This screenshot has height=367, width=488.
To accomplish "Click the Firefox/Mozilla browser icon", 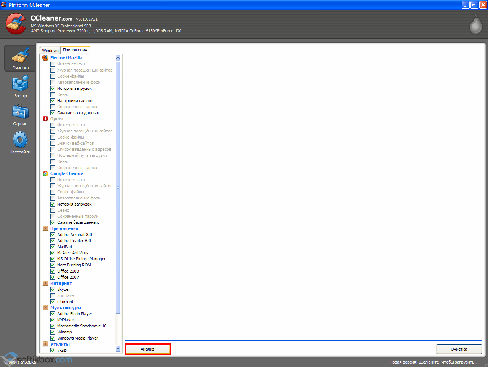I will [x=45, y=58].
